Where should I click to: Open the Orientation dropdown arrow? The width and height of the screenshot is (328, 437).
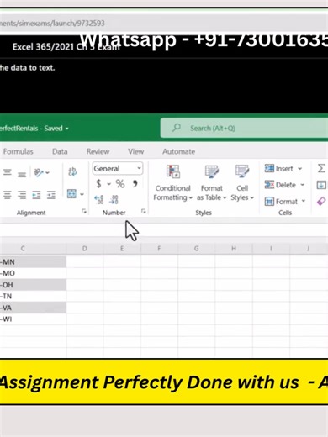(47, 172)
